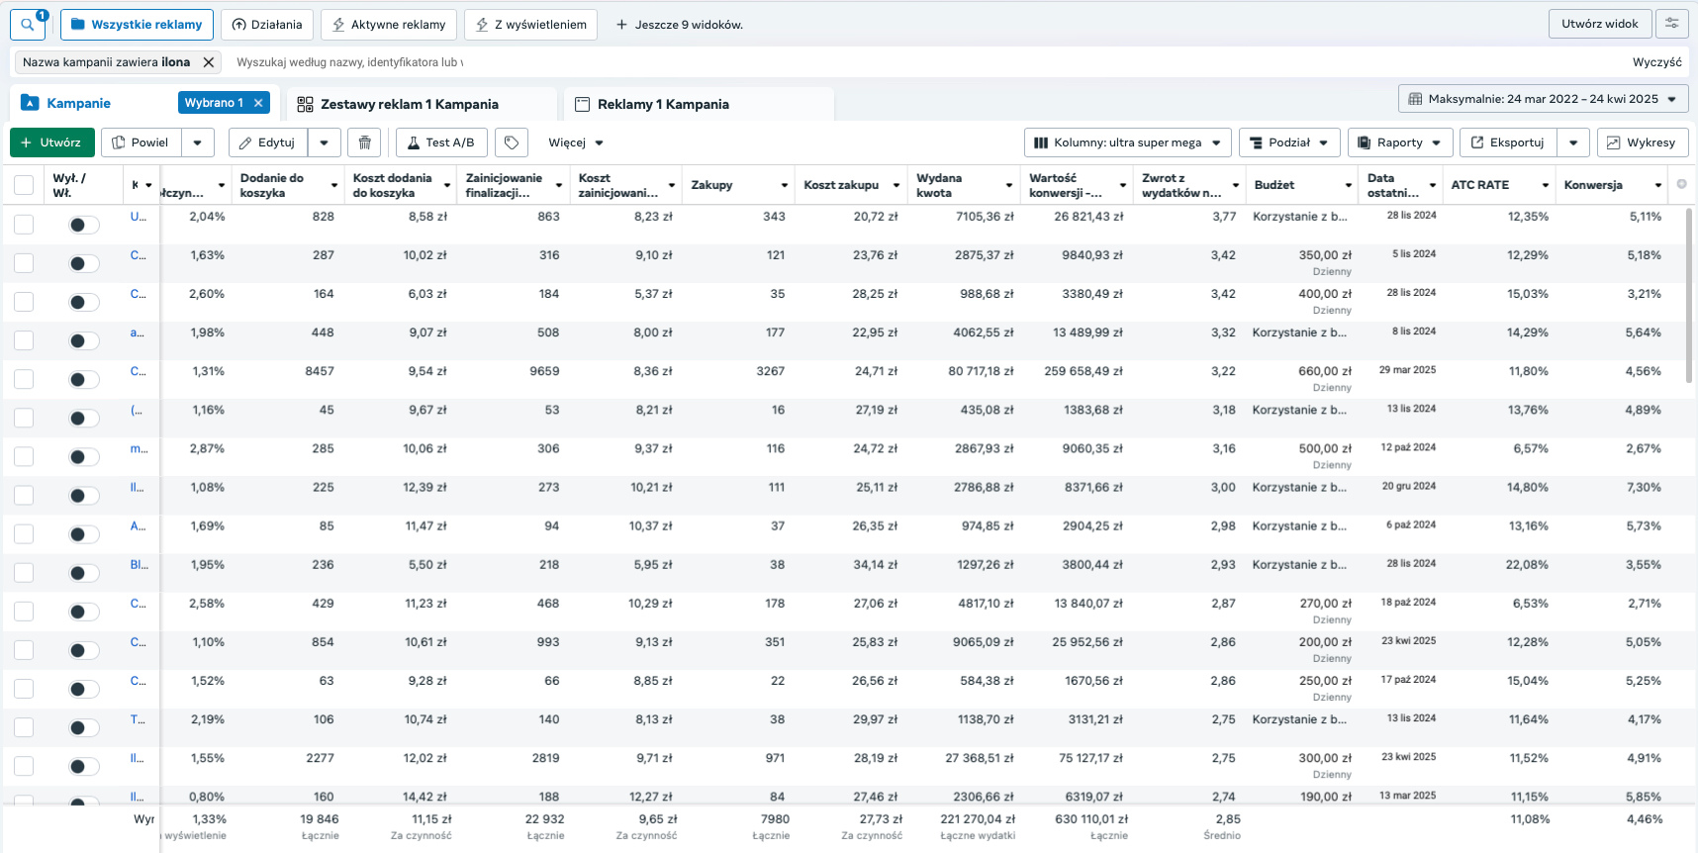
Task: Click the column customize circle icon
Action: click(x=1681, y=184)
